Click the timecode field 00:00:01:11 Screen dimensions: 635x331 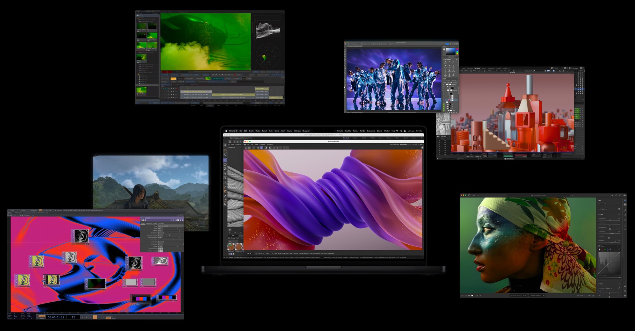(56, 317)
